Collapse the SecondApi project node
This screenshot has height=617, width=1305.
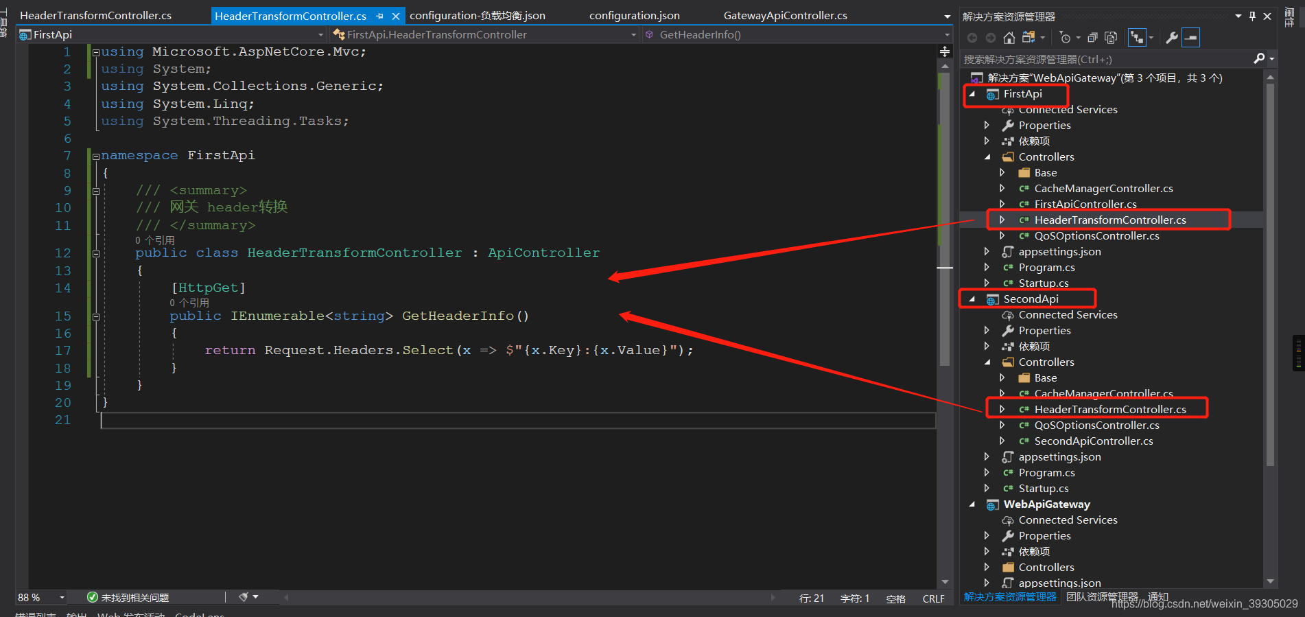pos(972,299)
